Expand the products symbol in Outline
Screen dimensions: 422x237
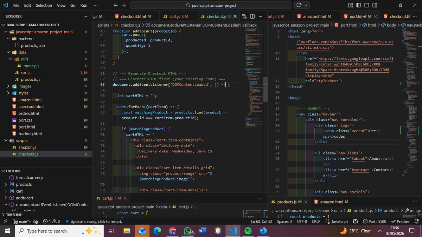click(6, 184)
